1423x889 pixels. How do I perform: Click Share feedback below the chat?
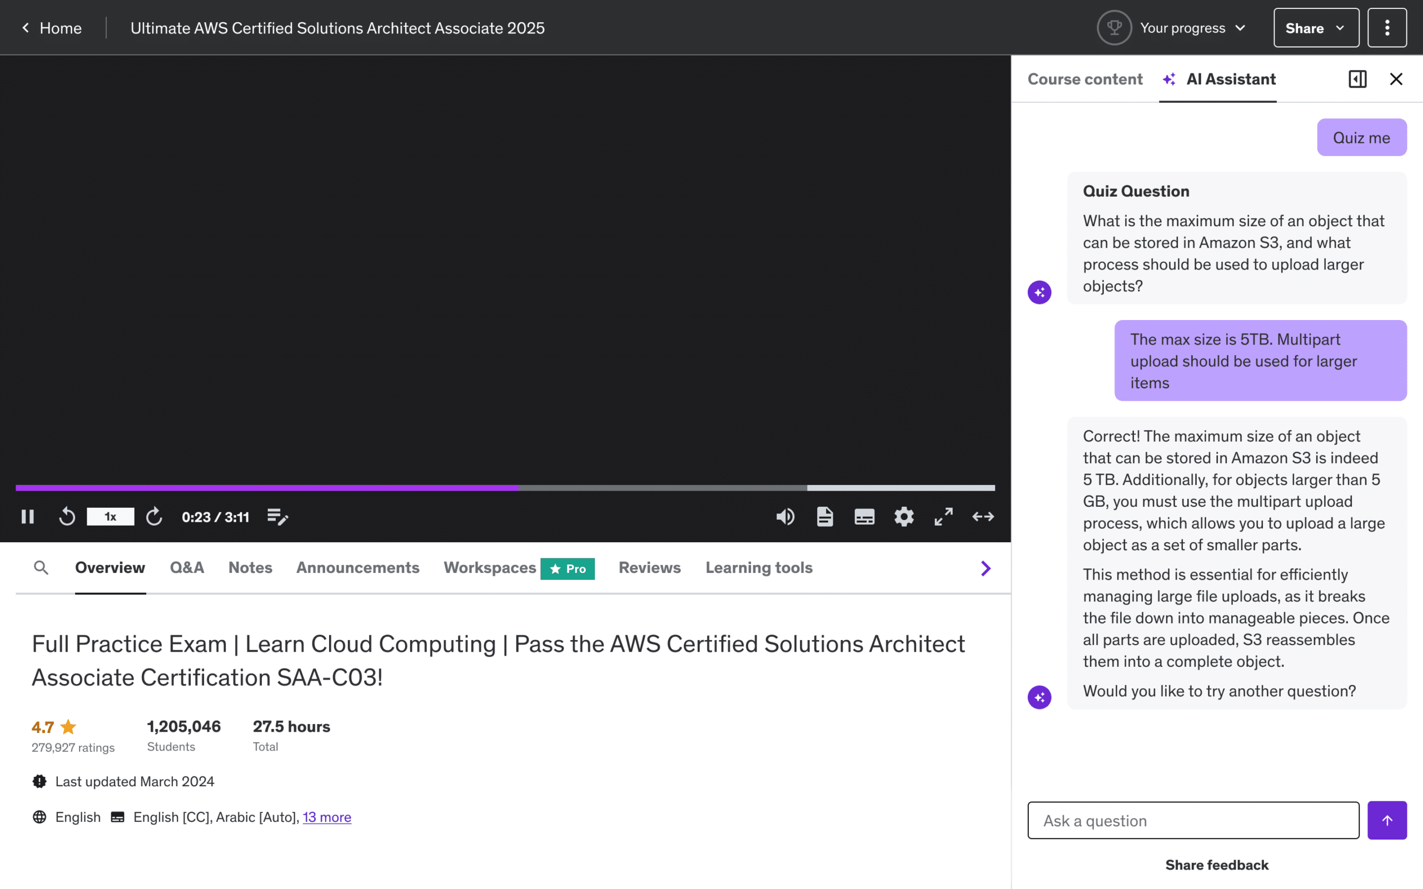(1217, 865)
